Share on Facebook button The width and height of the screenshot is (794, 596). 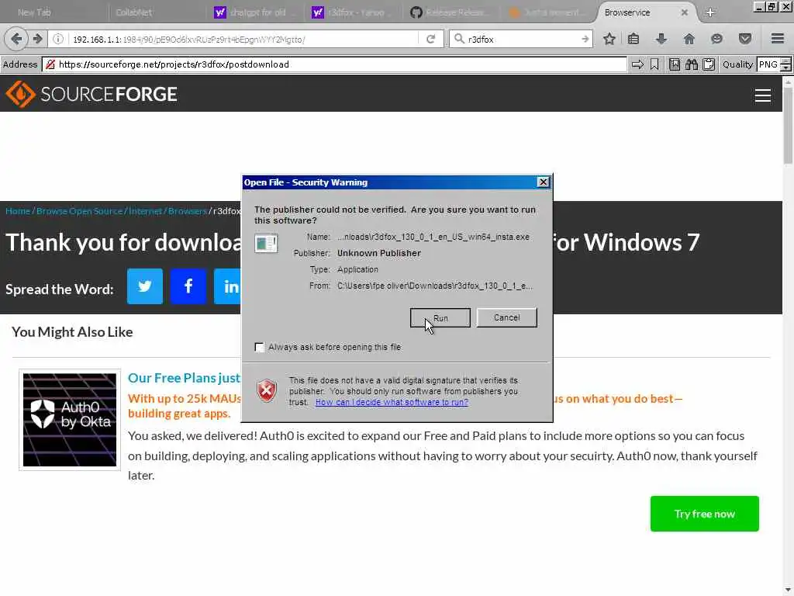click(x=188, y=286)
